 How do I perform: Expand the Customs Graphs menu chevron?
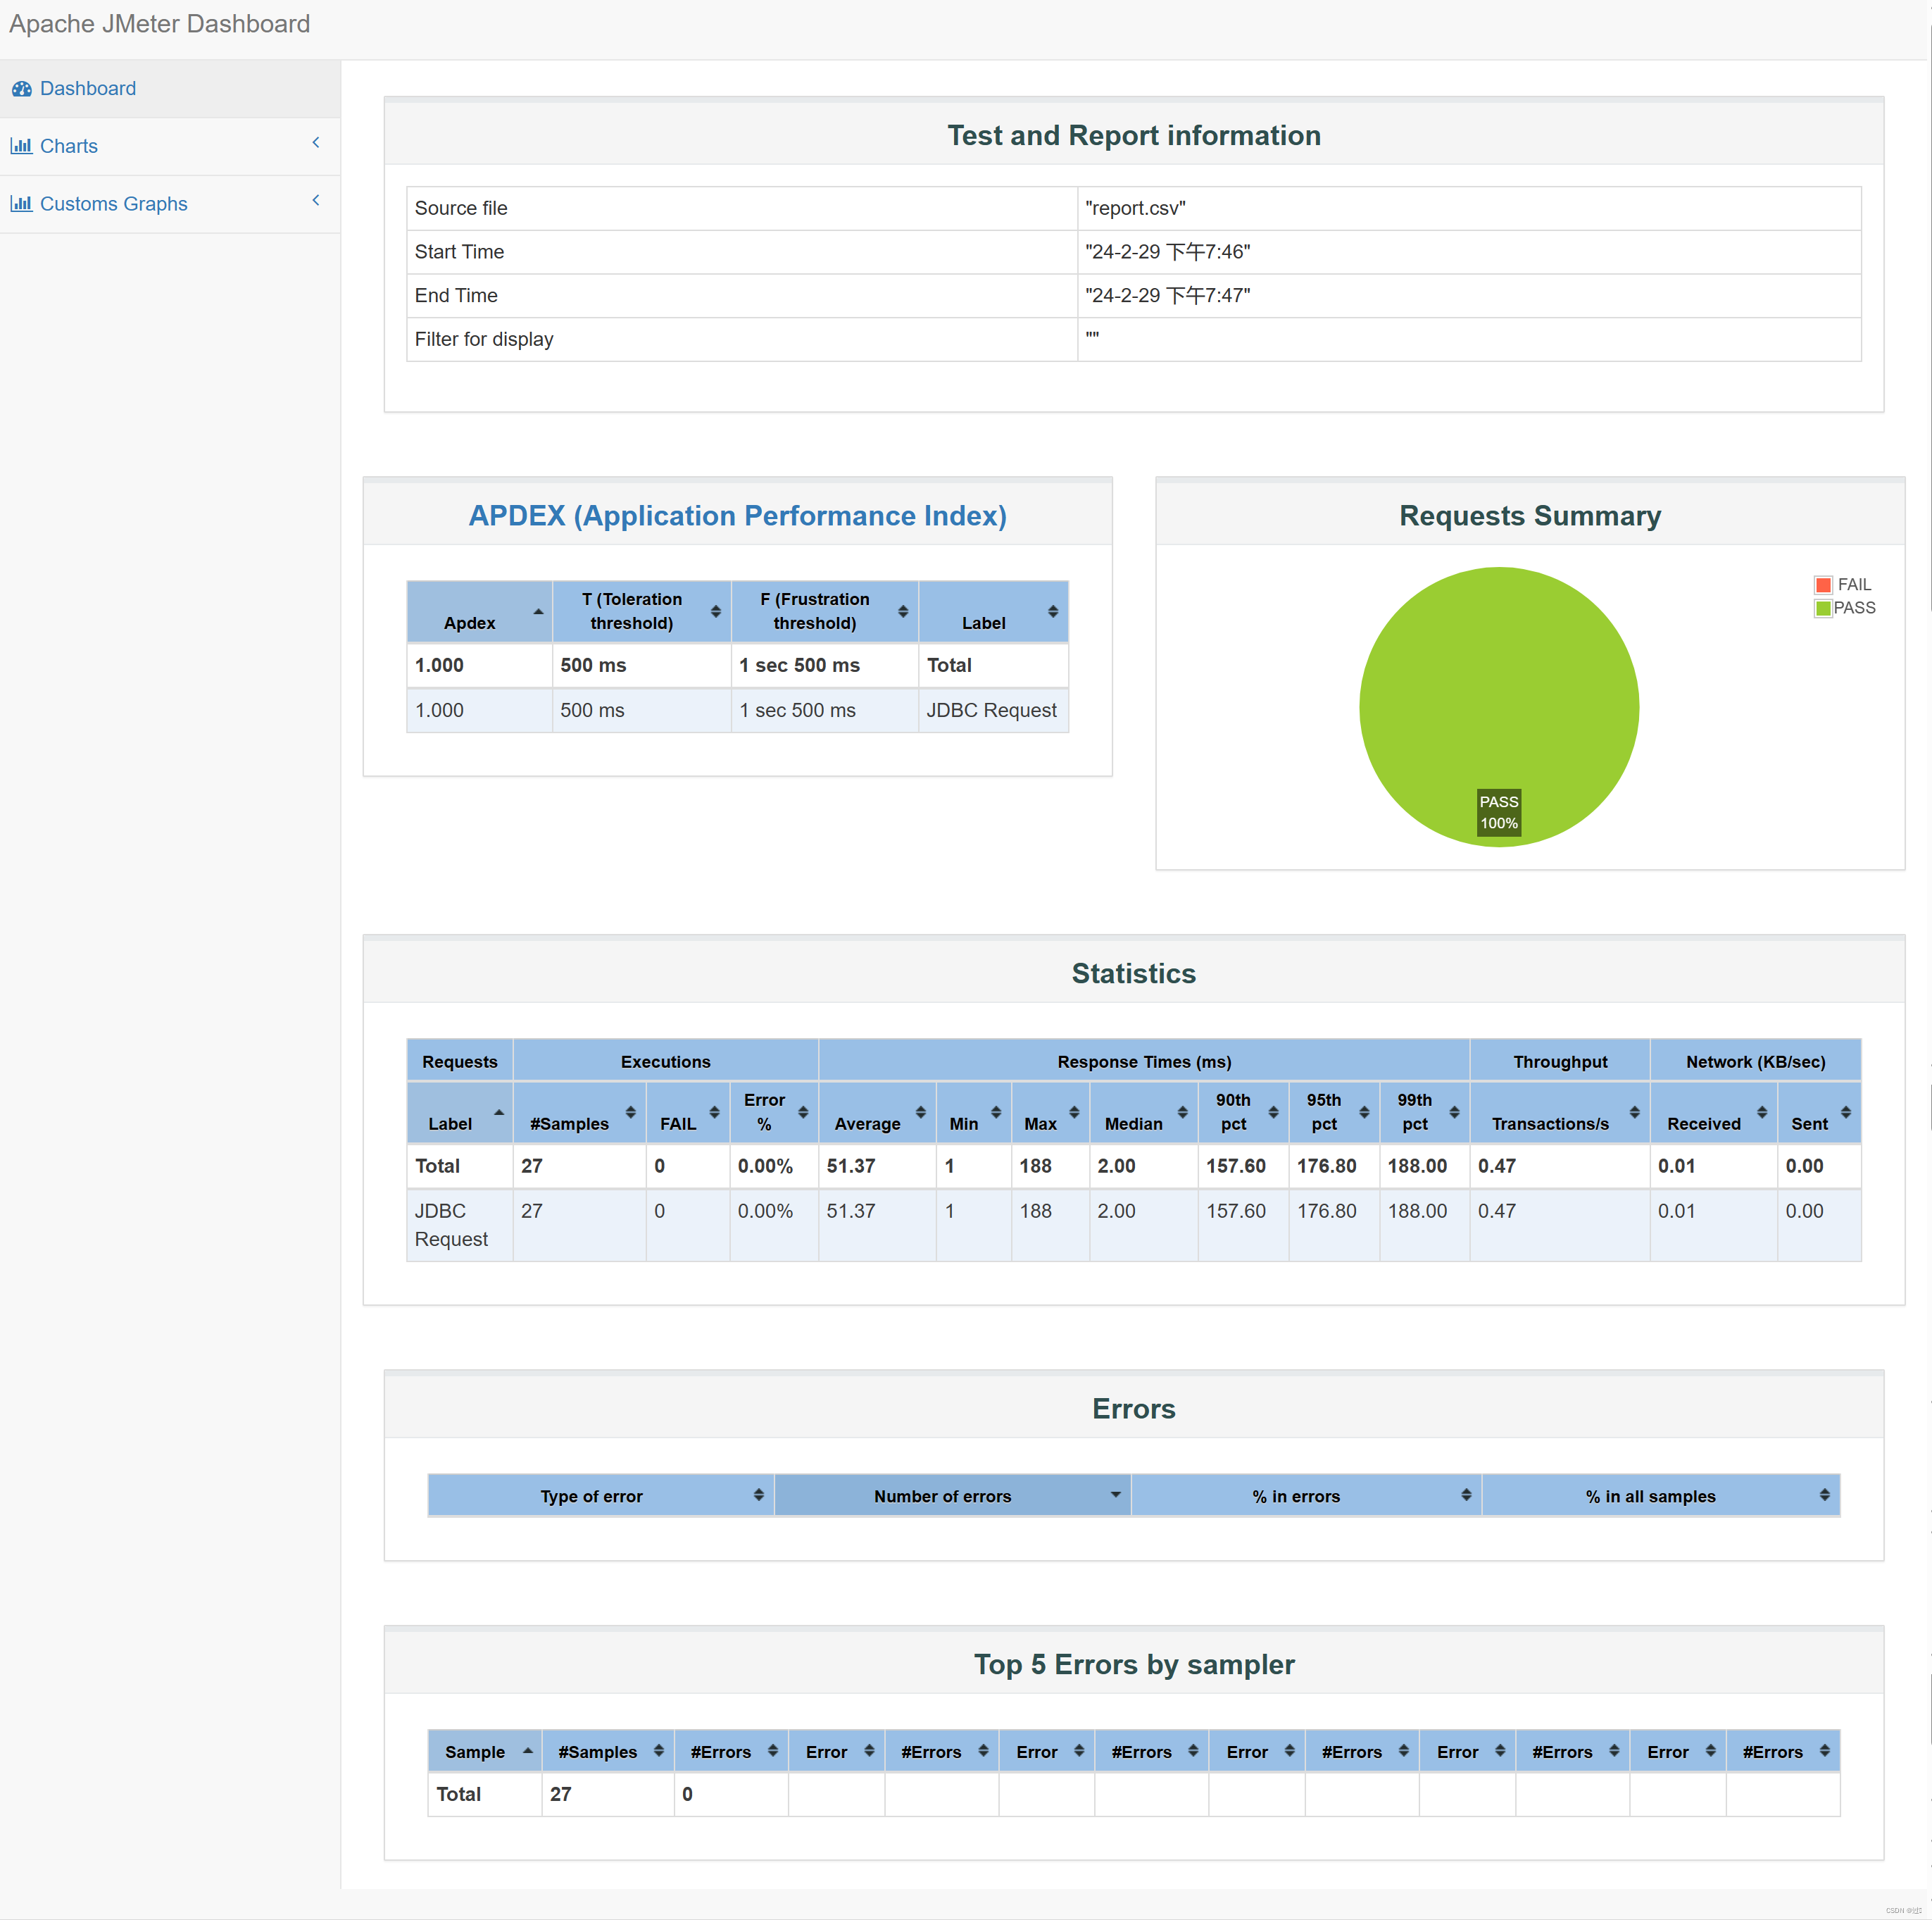316,201
